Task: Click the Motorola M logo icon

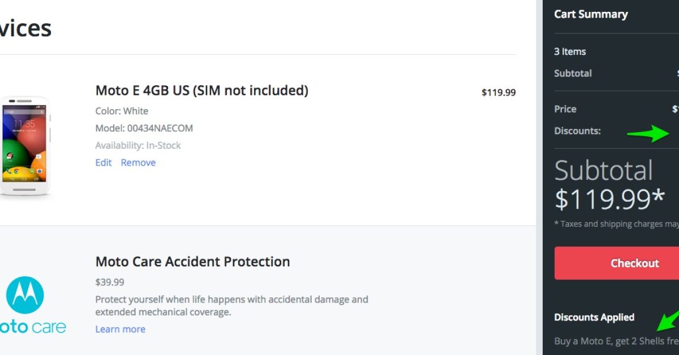Action: [25, 295]
